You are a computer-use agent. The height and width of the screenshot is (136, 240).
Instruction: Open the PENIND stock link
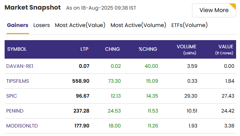(15, 111)
